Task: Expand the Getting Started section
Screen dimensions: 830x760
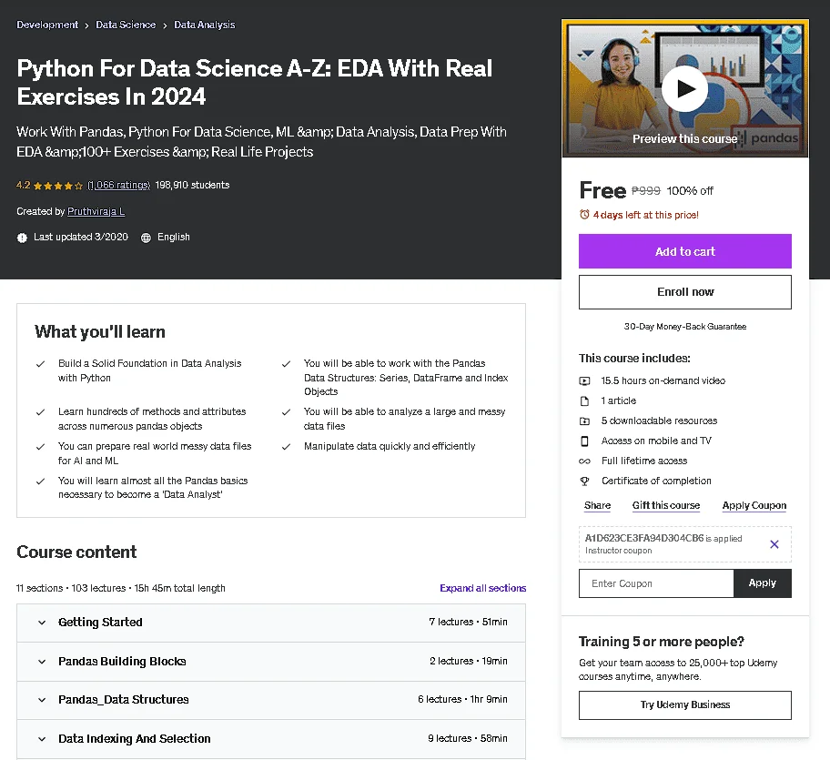Action: pos(271,623)
